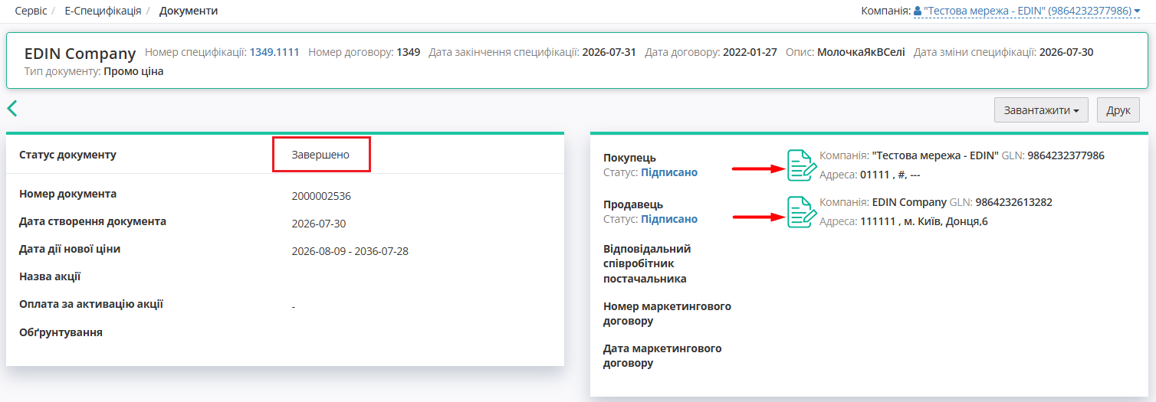Viewport: 1156px width, 402px height.
Task: Click the Друк button
Action: pyautogui.click(x=1118, y=110)
